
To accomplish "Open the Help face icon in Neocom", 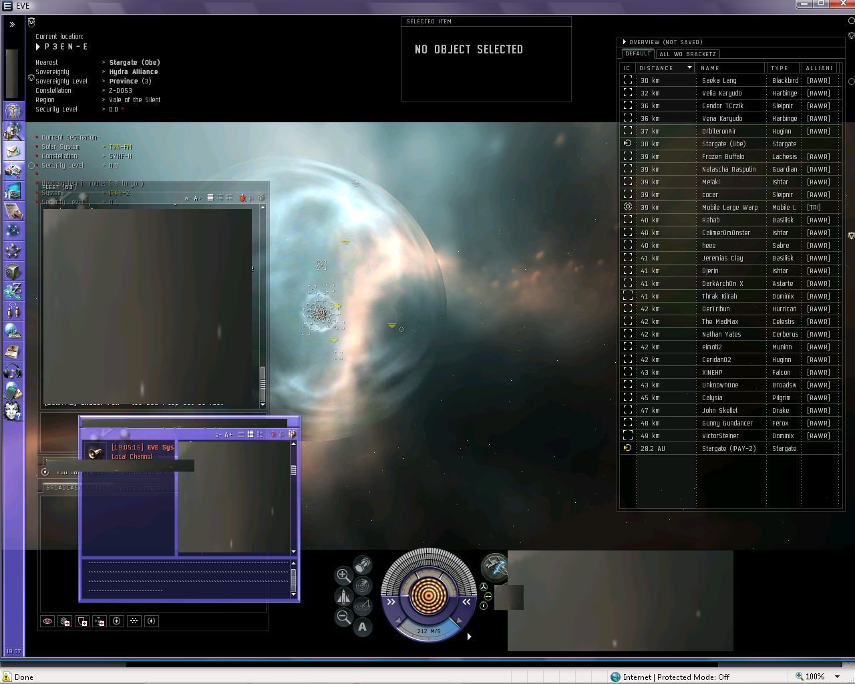I will tap(13, 411).
